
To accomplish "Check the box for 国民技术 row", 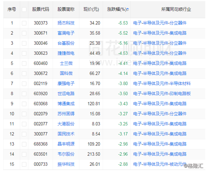I will pos(24,134).
